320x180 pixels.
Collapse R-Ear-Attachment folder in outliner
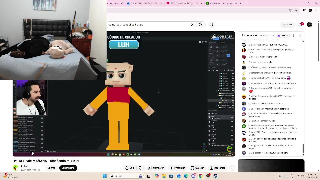pos(217,91)
